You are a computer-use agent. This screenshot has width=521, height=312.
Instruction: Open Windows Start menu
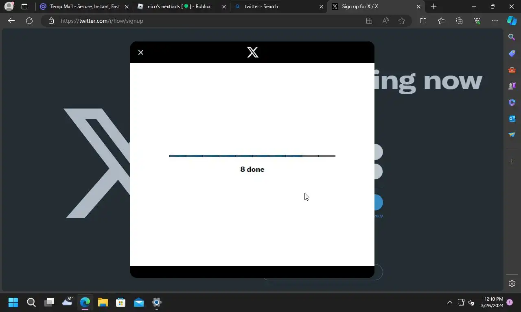(x=13, y=302)
